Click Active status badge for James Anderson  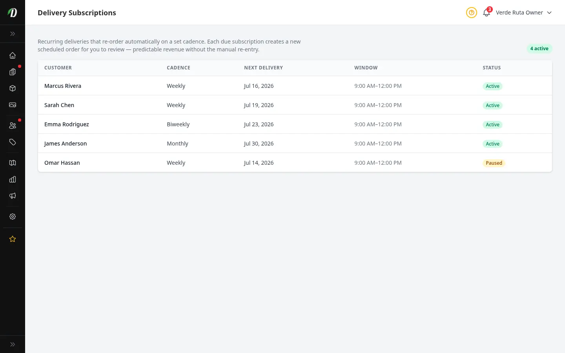(492, 144)
